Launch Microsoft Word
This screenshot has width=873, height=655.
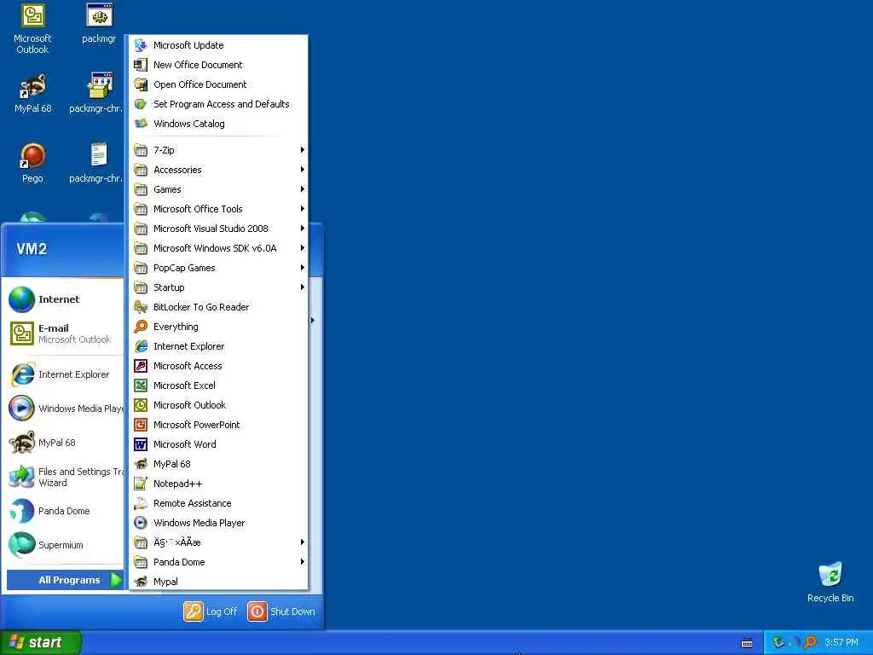tap(219, 444)
